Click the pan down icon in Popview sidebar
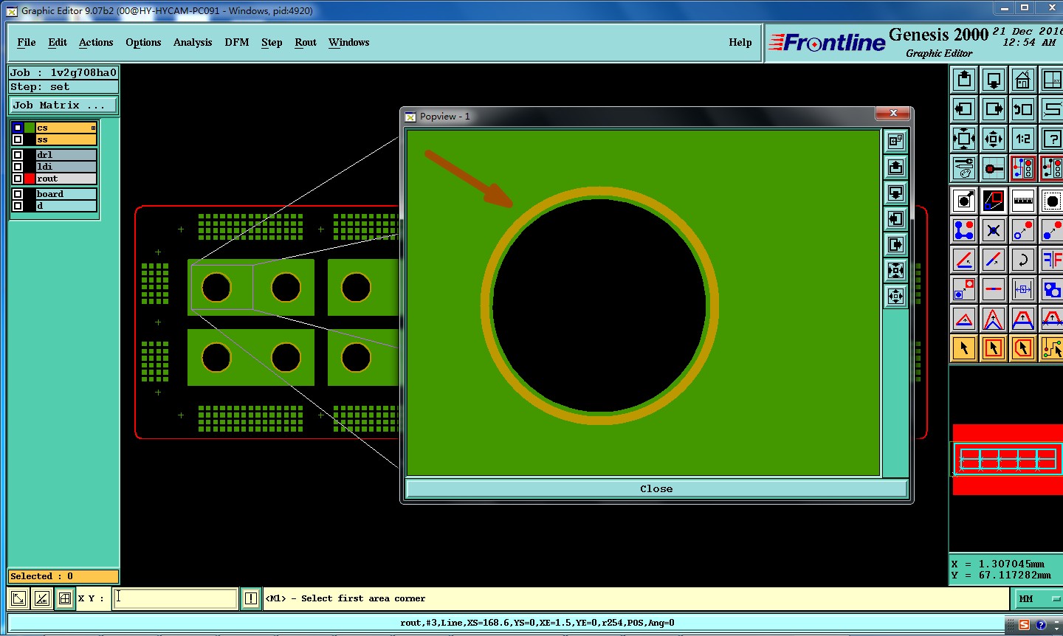Viewport: 1063px width, 636px height. 895,193
